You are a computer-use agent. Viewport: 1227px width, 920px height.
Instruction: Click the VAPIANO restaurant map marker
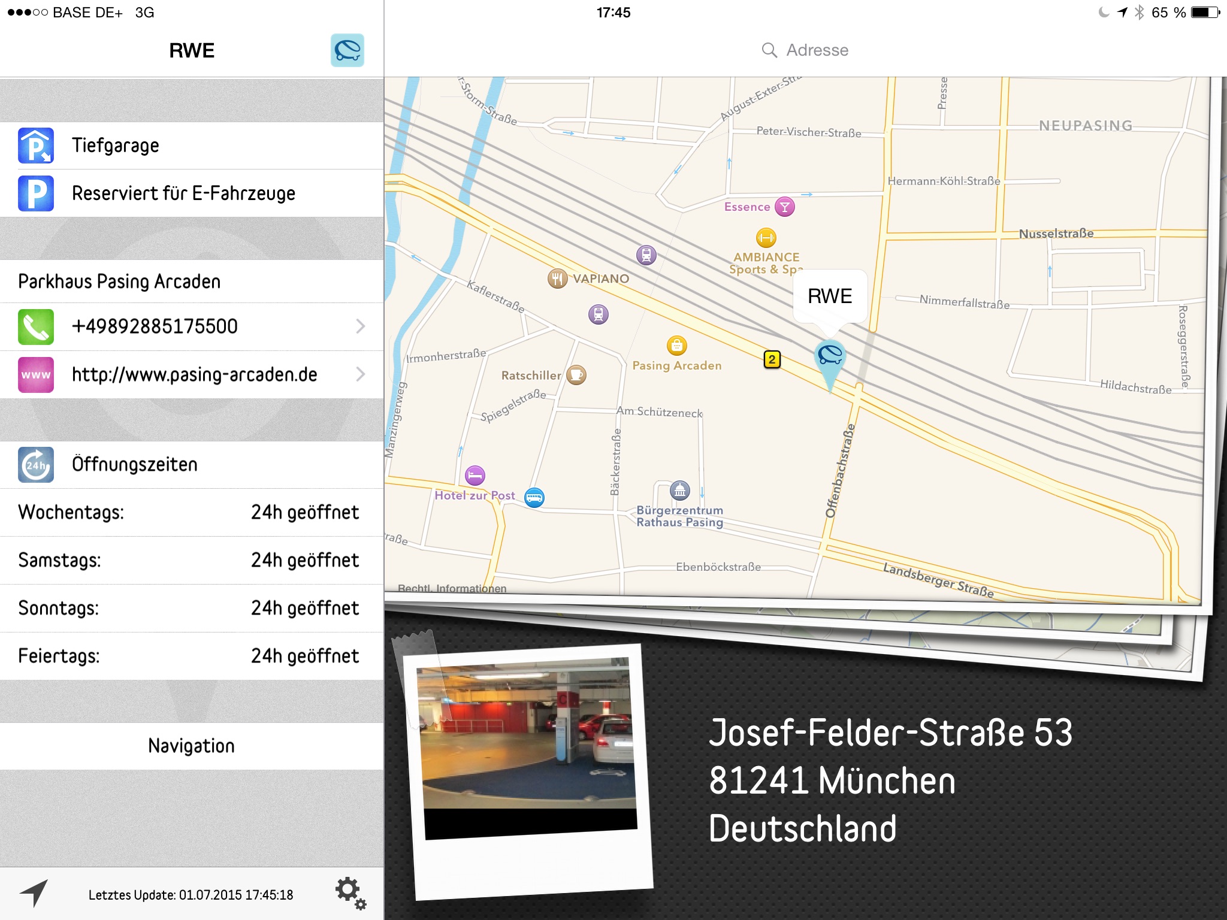click(557, 279)
